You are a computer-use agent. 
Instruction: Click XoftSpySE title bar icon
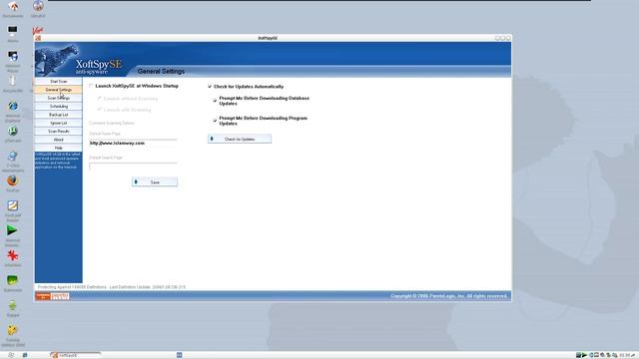tap(38, 38)
